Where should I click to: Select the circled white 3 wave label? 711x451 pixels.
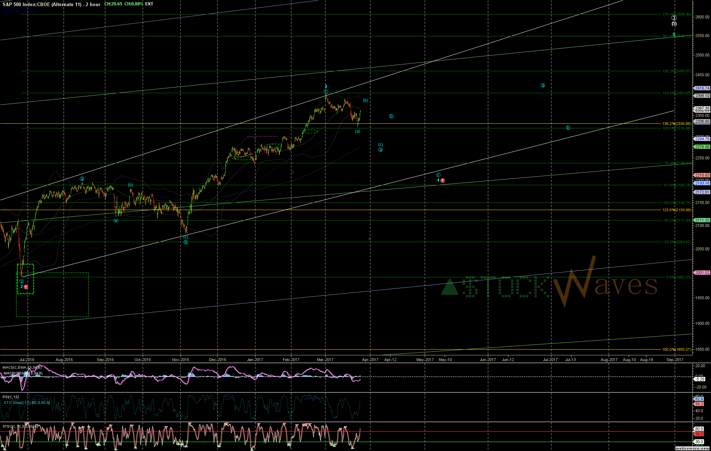[674, 18]
